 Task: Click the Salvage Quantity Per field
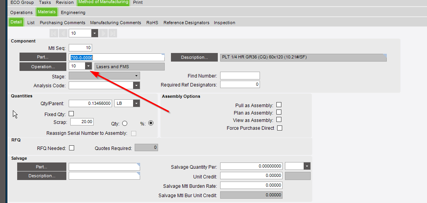point(251,166)
